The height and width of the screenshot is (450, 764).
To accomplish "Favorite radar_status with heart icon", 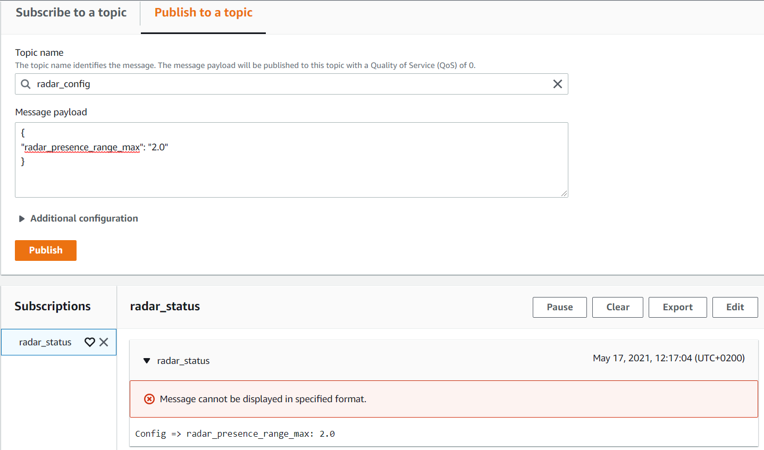I will pos(90,342).
